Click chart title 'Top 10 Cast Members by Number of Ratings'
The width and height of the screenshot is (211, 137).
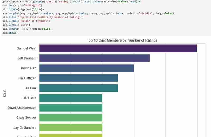point(122,40)
